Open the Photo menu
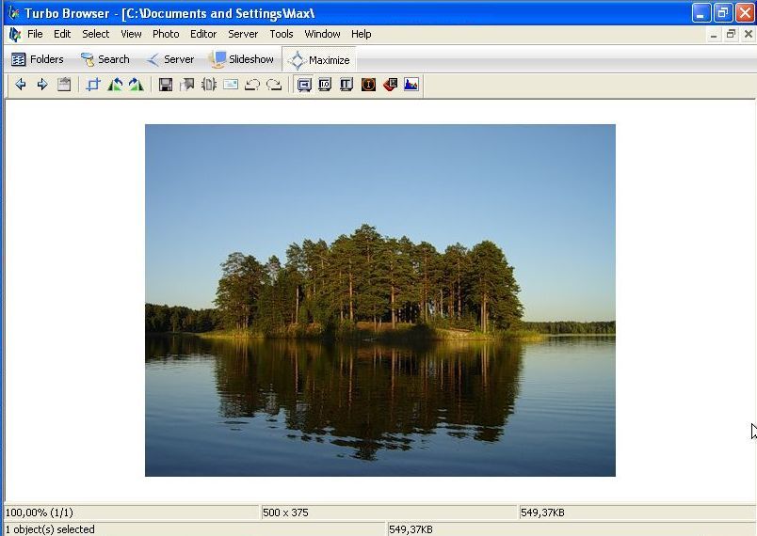 coord(166,34)
